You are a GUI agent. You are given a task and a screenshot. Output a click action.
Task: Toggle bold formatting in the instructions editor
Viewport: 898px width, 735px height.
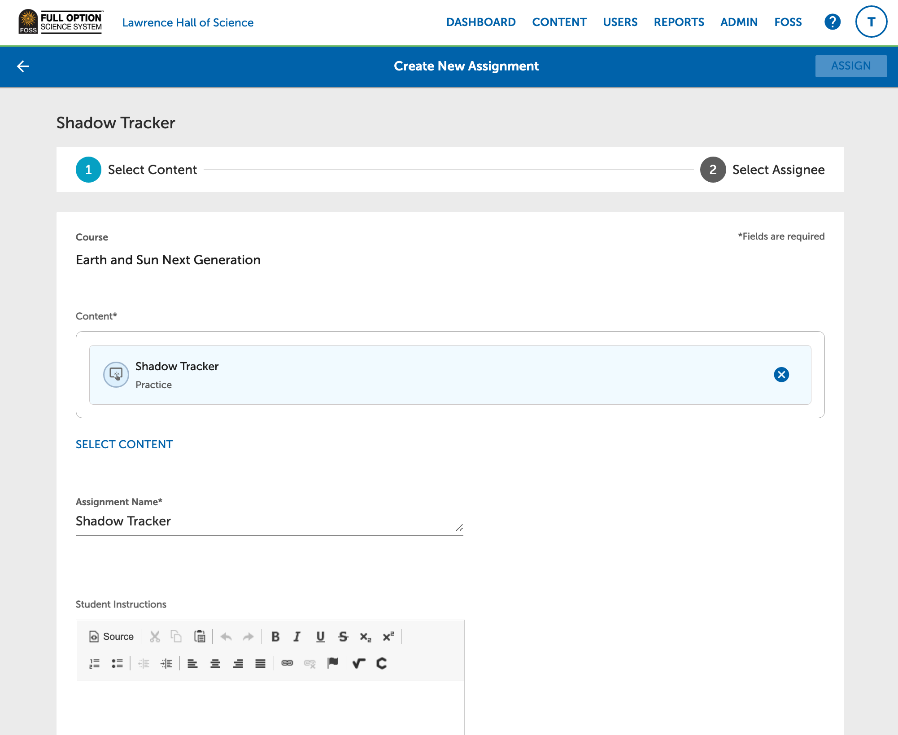(275, 636)
